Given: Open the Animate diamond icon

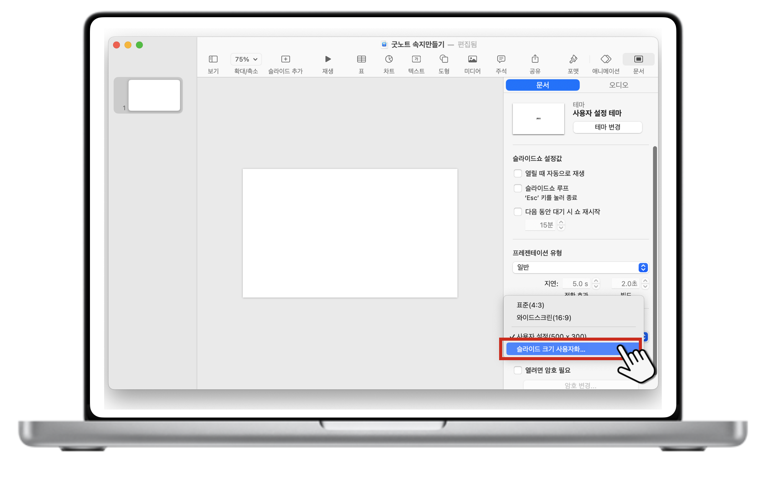Looking at the screenshot, I should coord(606,59).
